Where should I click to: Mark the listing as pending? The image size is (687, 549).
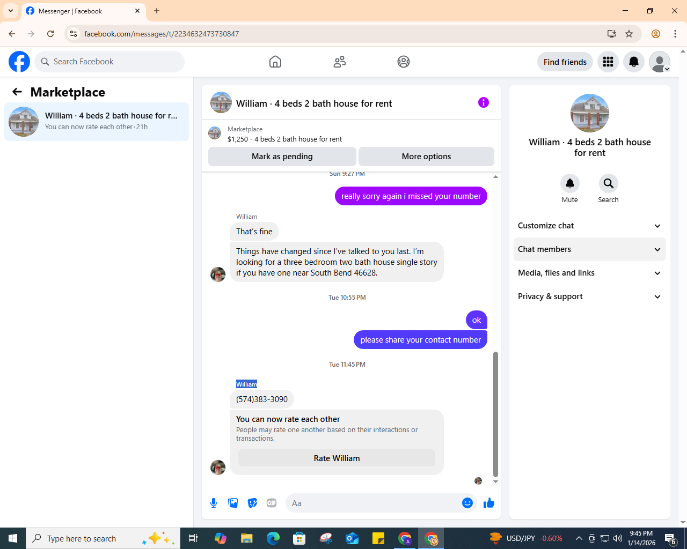[x=282, y=157]
